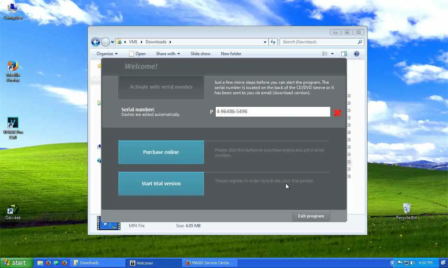Switch to the Downloads taskbar window

pyautogui.click(x=98, y=263)
